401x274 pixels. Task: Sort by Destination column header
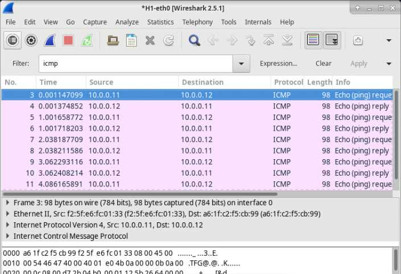pyautogui.click(x=225, y=82)
